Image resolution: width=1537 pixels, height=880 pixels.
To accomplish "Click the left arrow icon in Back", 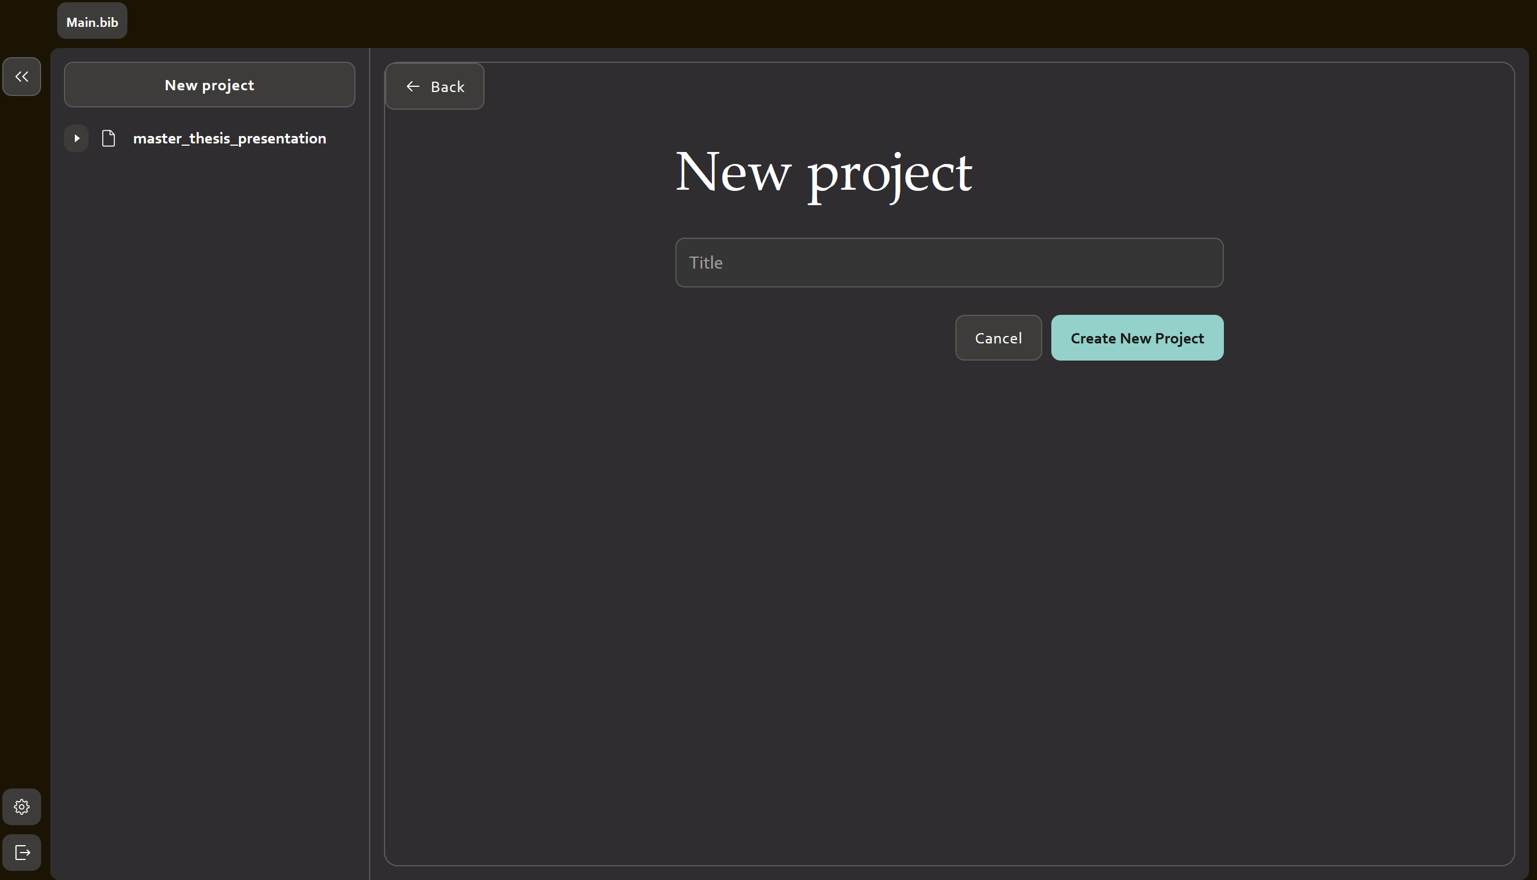I will [x=413, y=86].
